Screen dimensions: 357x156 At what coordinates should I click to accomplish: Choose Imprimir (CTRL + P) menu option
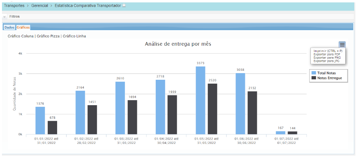click(328, 51)
